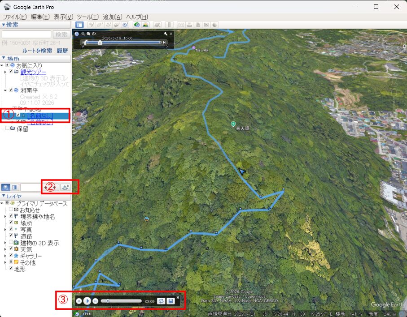Open the 追加(A) menu
This screenshot has height=317, width=407.
[x=112, y=17]
